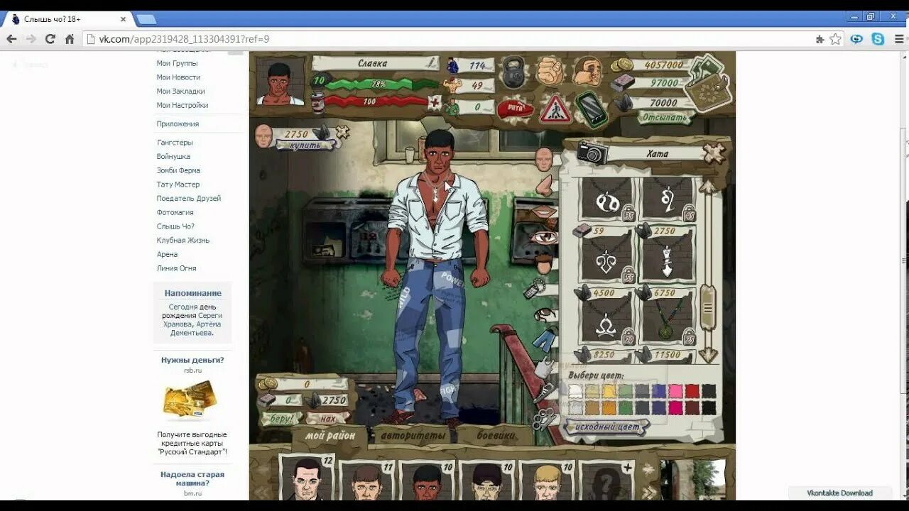Image resolution: width=909 pixels, height=511 pixels.
Task: Click the friend portrait with level 12
Action: click(306, 480)
